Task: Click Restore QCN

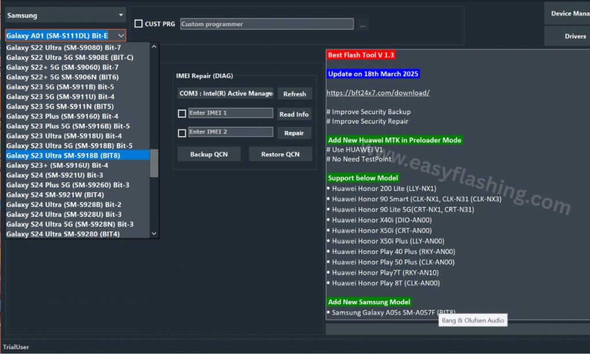Action: pyautogui.click(x=280, y=154)
